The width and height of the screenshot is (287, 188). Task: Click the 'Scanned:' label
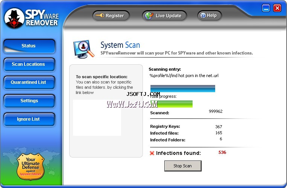(159, 113)
